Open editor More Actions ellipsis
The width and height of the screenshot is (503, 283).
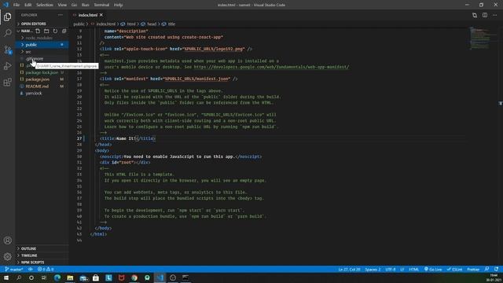pyautogui.click(x=494, y=15)
